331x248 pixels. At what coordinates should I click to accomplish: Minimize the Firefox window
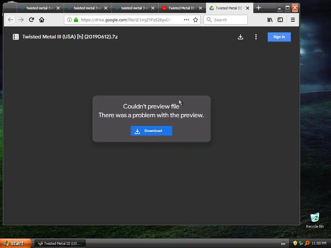coord(280,8)
